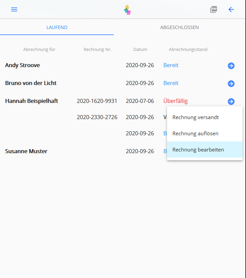The width and height of the screenshot is (246, 278).
Task: Click invoice number 2020-2330-2726
Action: point(97,117)
